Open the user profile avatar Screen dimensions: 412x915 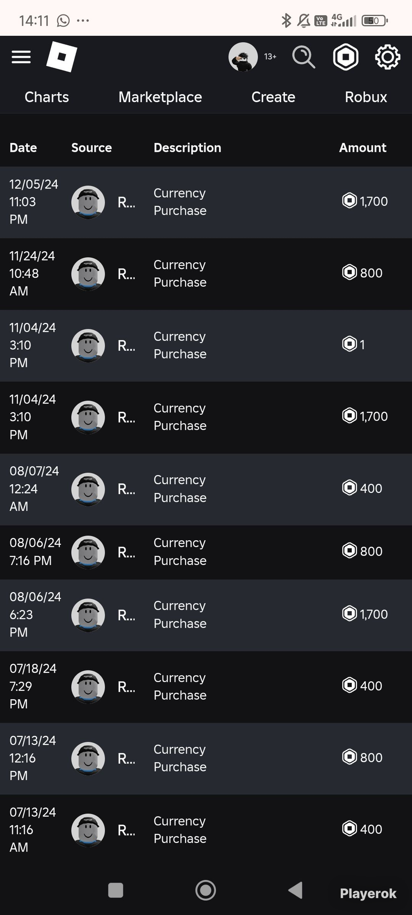(243, 57)
